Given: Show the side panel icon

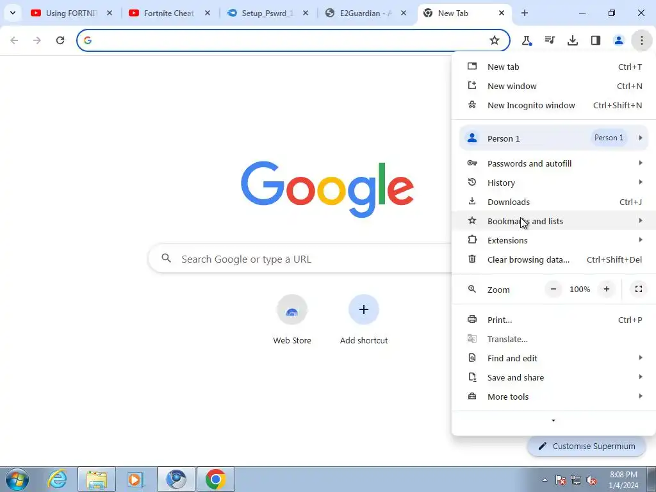Looking at the screenshot, I should (596, 40).
